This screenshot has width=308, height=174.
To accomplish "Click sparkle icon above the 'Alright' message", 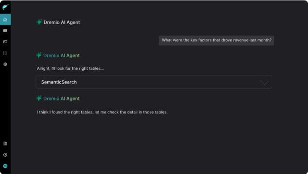I will [38, 55].
